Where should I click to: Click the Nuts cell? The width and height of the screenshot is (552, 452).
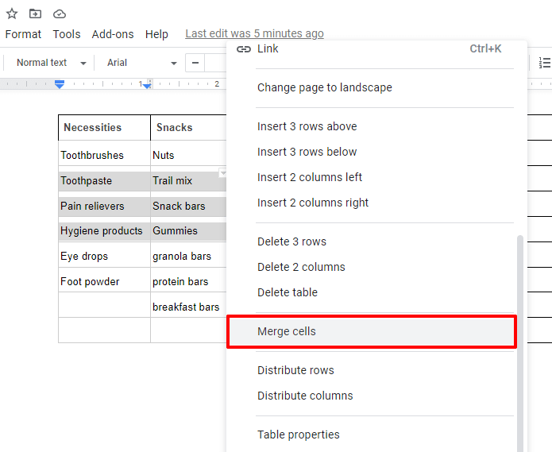coord(189,153)
